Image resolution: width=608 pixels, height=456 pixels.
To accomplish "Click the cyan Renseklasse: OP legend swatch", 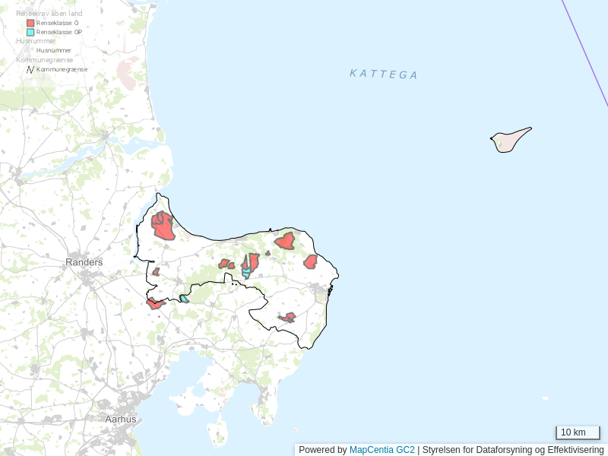I will 30,33.
